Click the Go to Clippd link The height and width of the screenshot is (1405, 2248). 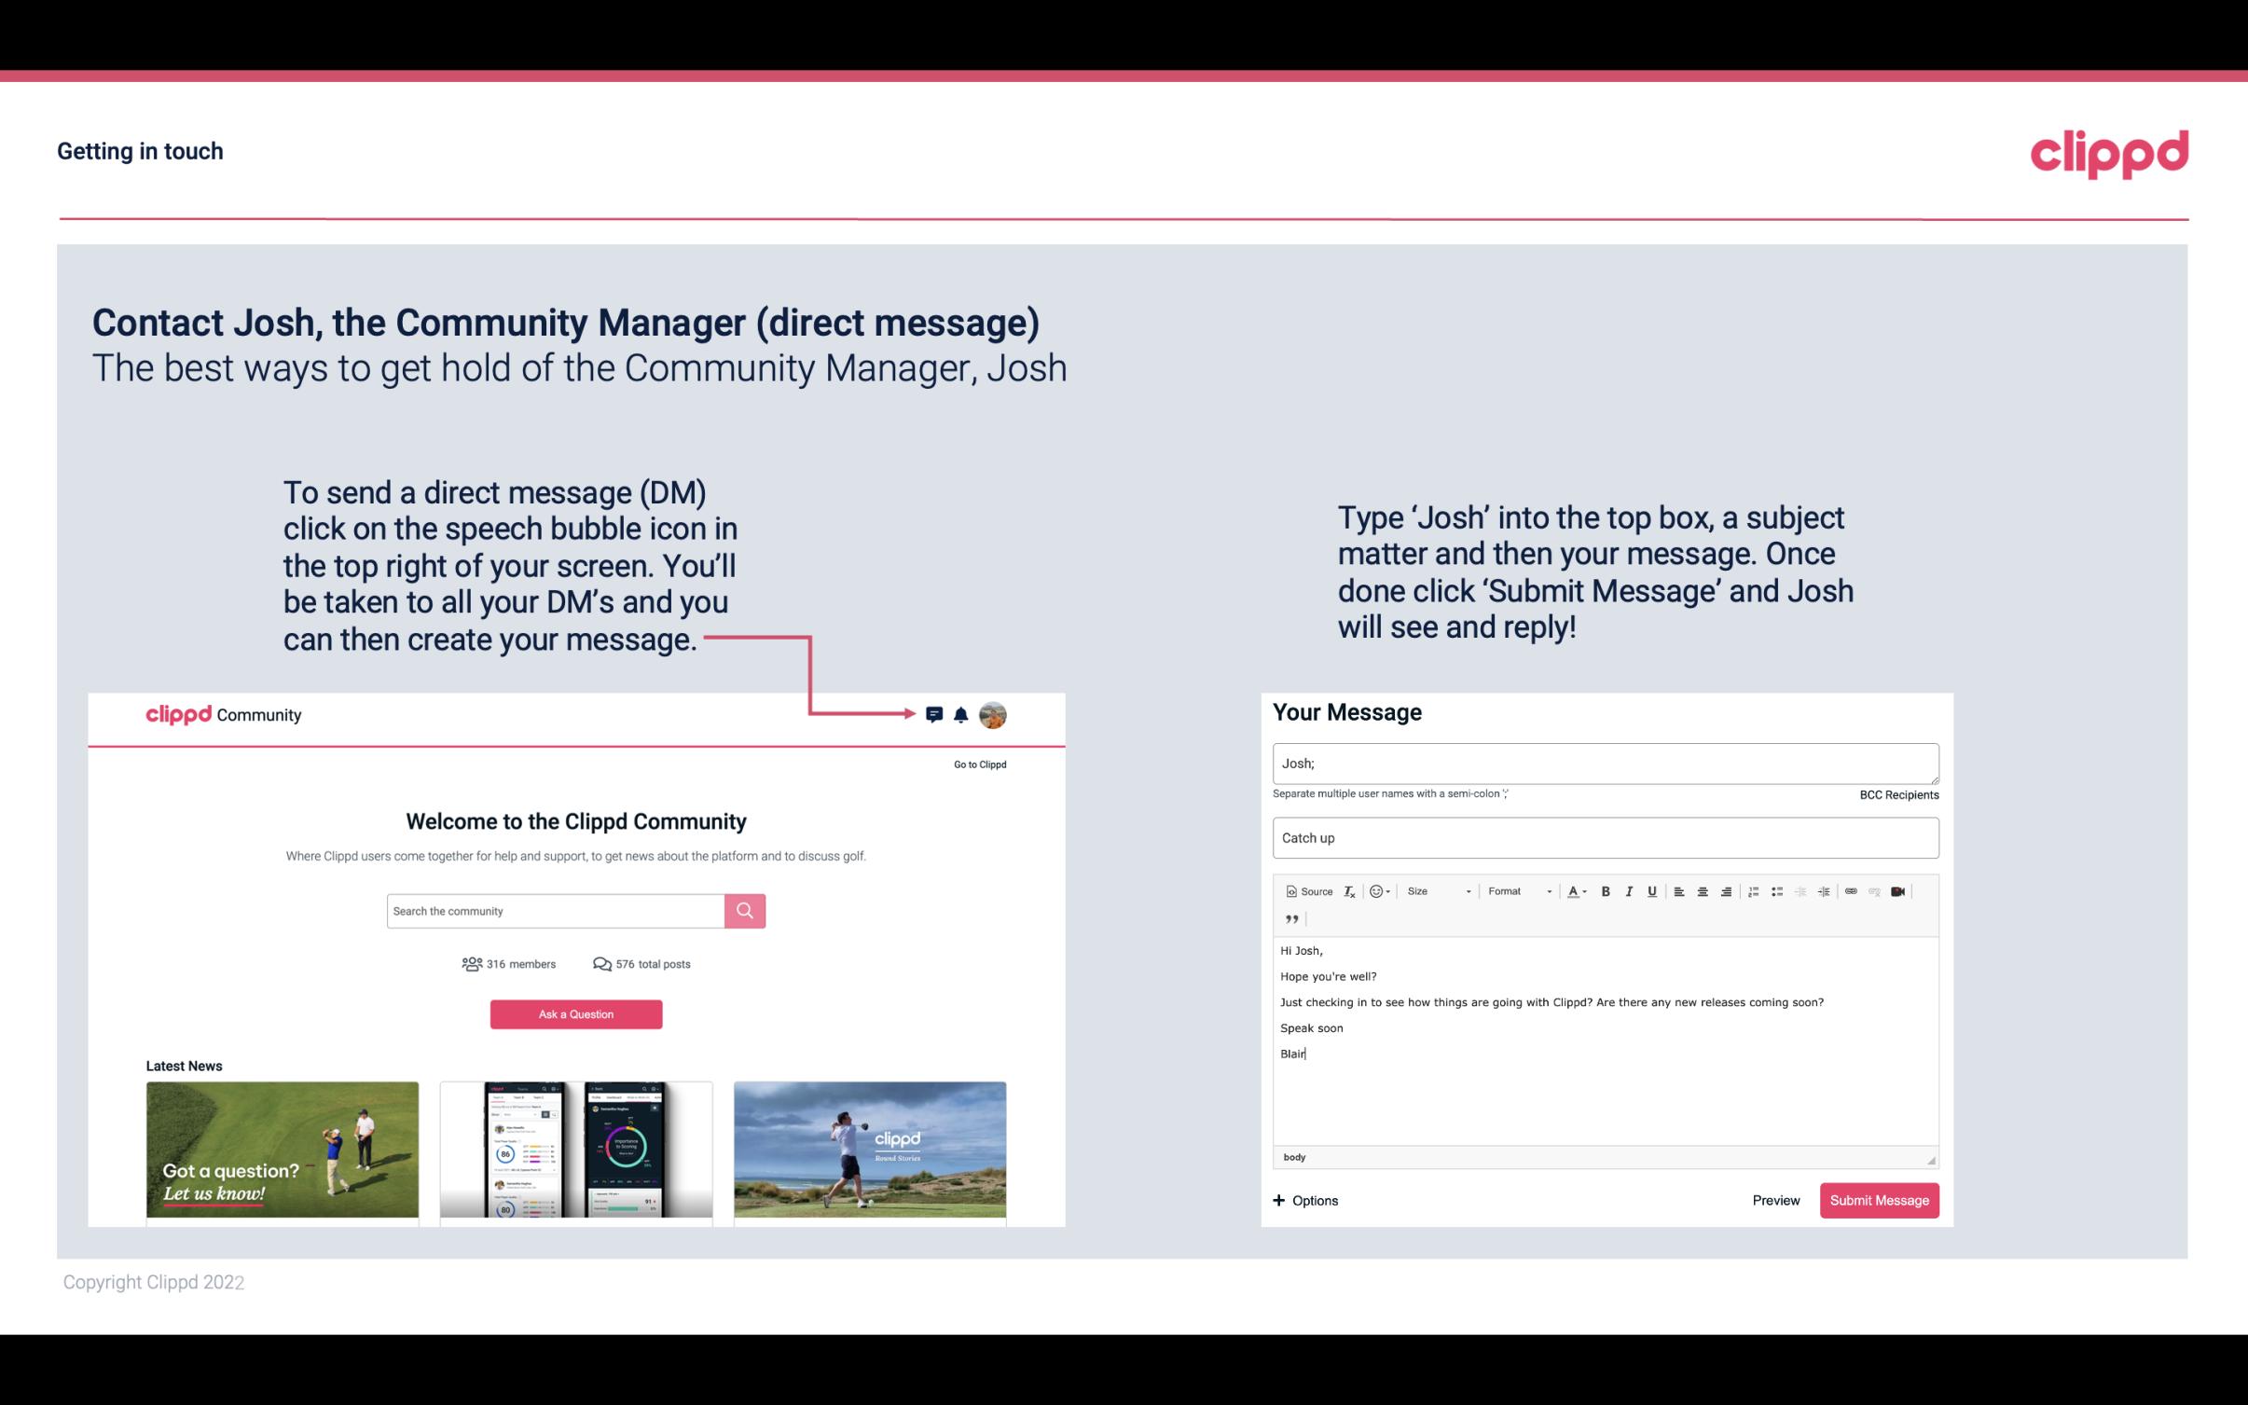[981, 764]
